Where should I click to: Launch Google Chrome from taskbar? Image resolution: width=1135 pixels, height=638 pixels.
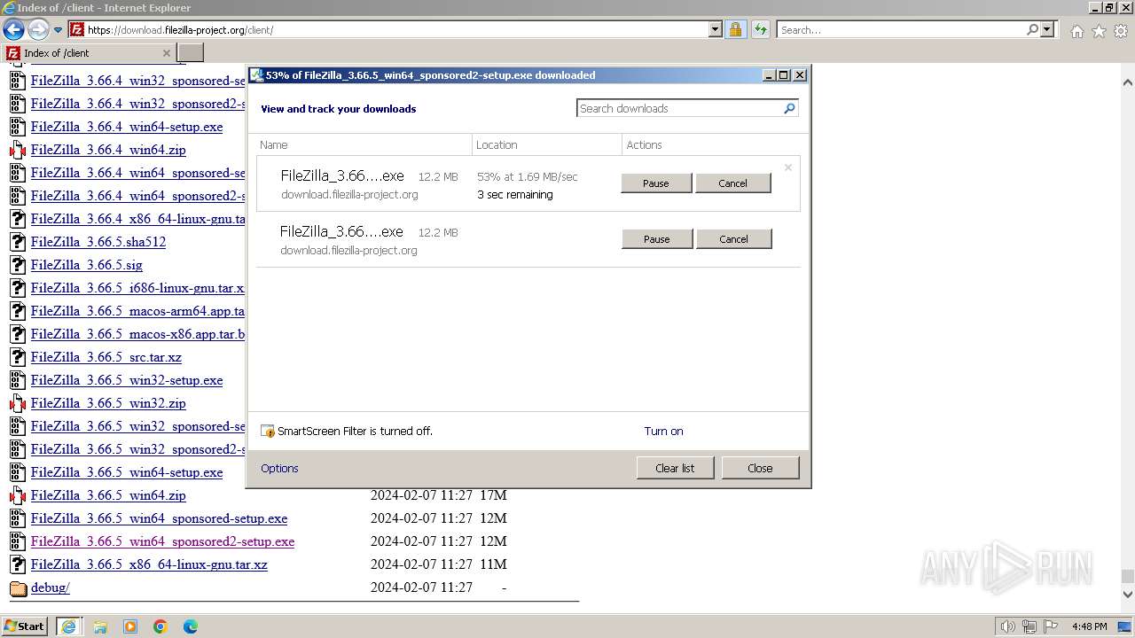click(160, 626)
